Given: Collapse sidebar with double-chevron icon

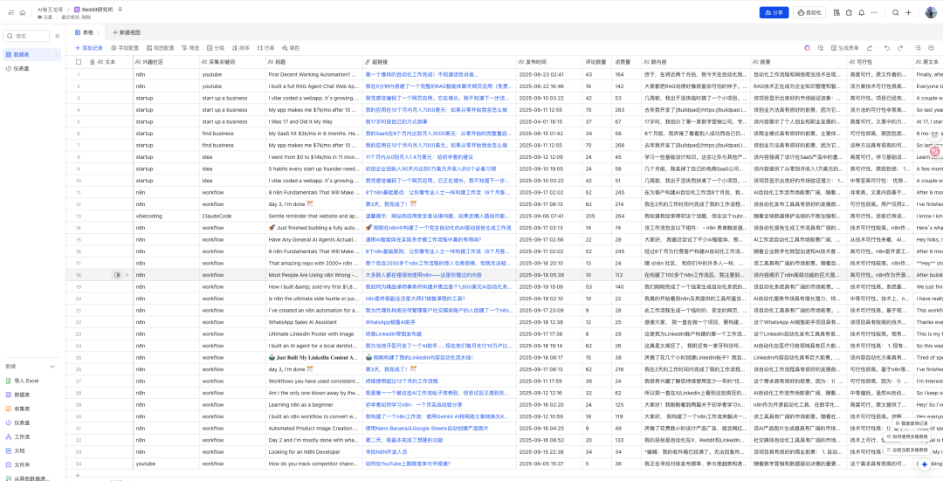Looking at the screenshot, I should point(57,36).
